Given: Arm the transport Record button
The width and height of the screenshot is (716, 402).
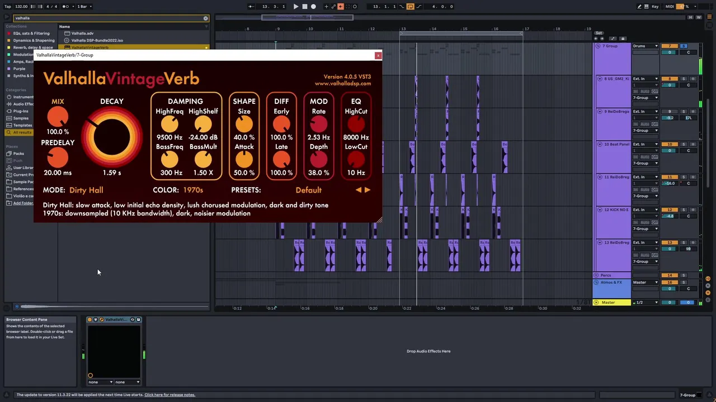Looking at the screenshot, I should click(313, 7).
